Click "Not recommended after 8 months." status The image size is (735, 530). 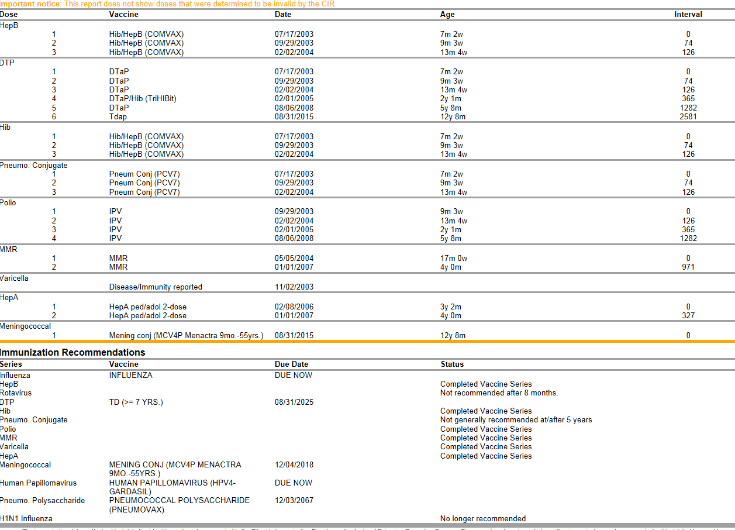(x=499, y=393)
